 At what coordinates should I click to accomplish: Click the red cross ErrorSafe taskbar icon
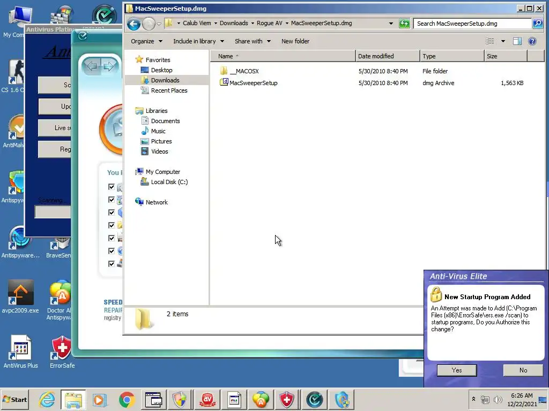click(287, 399)
